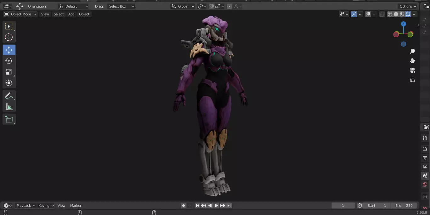Switch to rendered viewport shading
Image resolution: width=430 pixels, height=215 pixels.
[x=408, y=14]
